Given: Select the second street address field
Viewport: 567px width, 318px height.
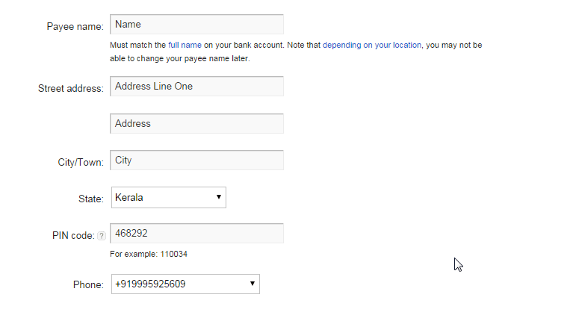Looking at the screenshot, I should coord(196,124).
